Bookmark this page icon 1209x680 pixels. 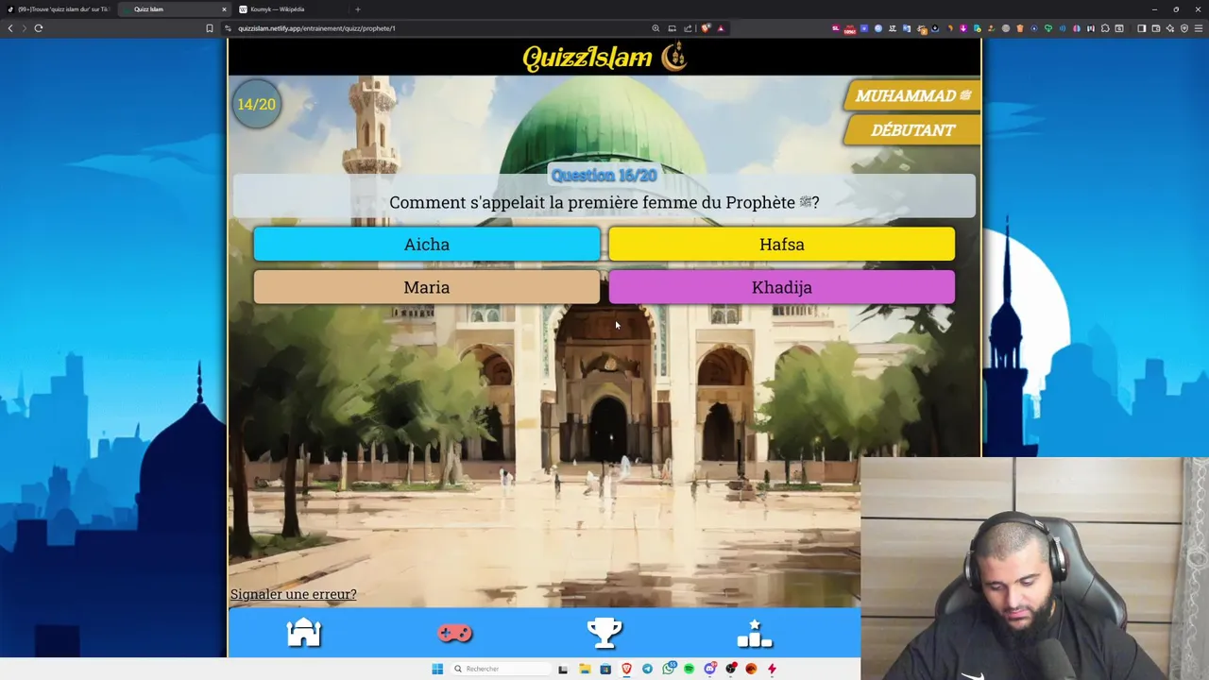[x=210, y=28]
